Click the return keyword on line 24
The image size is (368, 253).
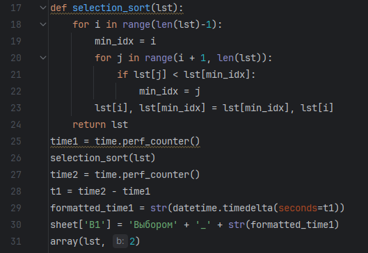tap(89, 124)
